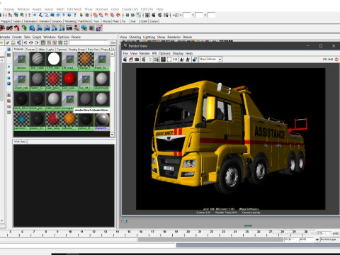Click frame 20 on the time slider
This screenshot has height=255, width=340.
tap(188, 232)
